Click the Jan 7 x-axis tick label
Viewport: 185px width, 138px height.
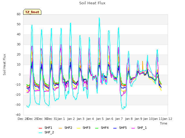[119, 119]
